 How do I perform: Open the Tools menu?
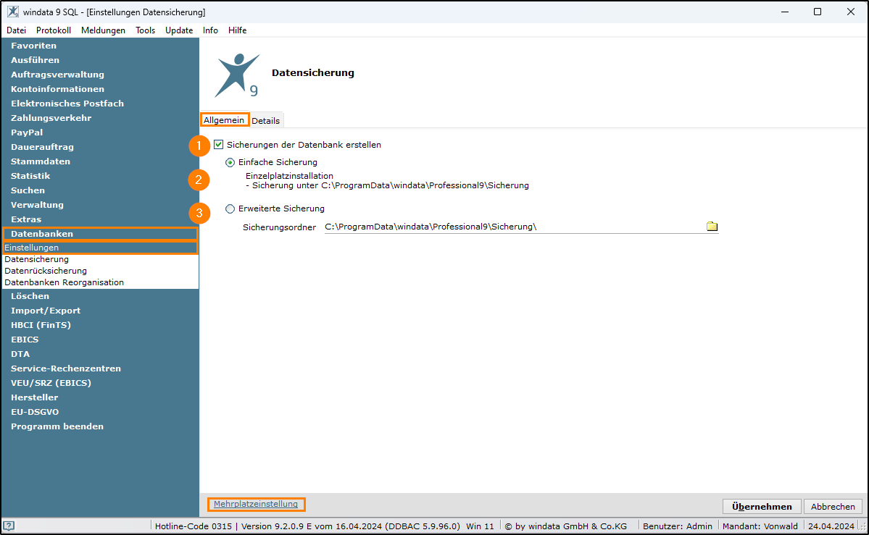point(145,30)
